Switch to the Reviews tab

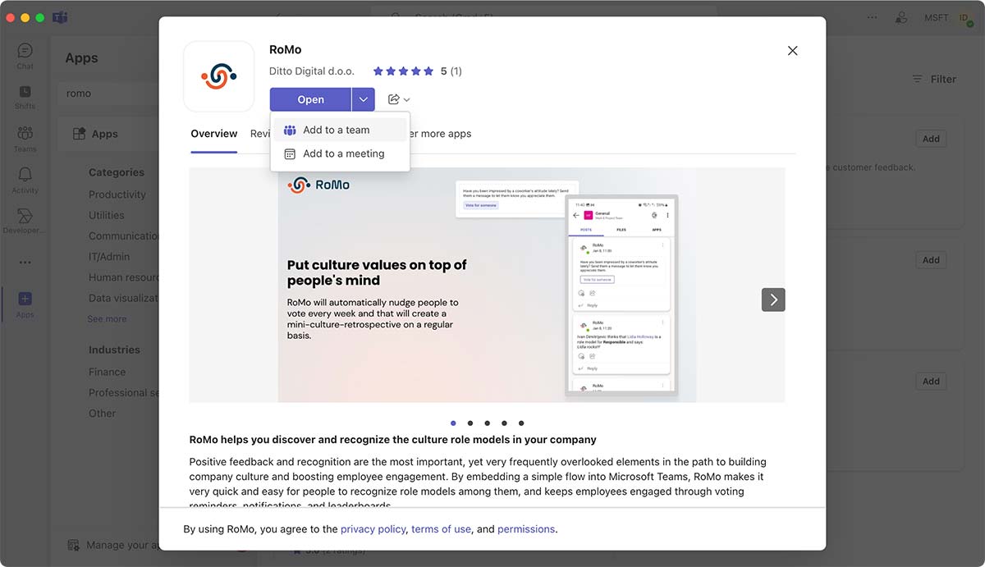pos(260,134)
